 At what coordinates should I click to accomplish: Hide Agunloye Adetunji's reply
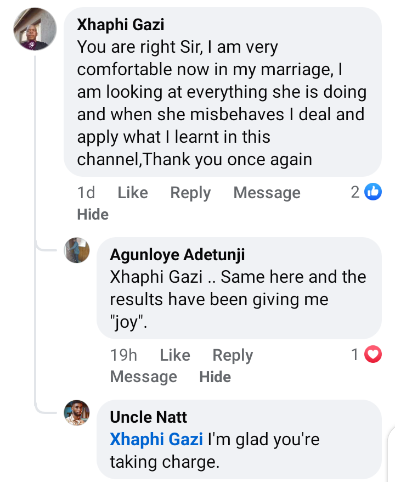[x=215, y=377]
